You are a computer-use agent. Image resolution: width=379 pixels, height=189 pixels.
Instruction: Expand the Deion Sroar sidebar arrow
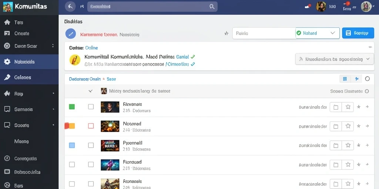coord(53,45)
